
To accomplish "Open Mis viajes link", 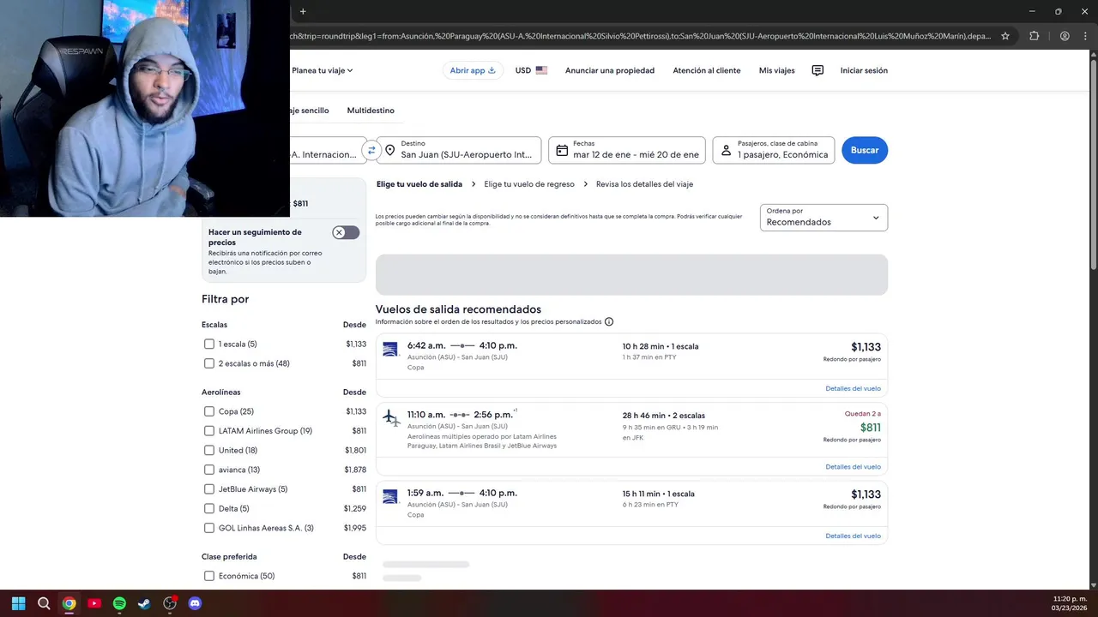I will (777, 70).
